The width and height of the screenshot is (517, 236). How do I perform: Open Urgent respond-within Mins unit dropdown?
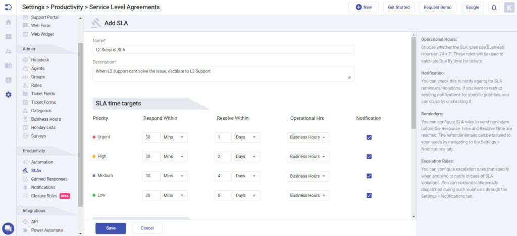[174, 137]
